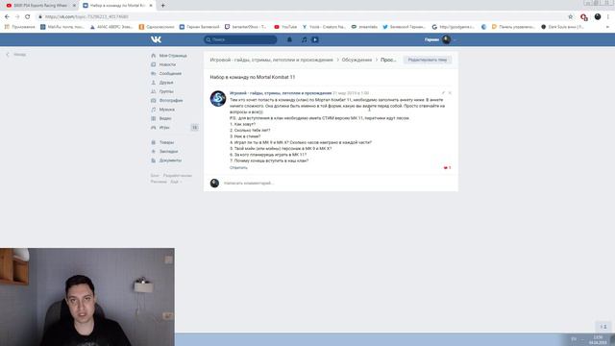This screenshot has width=615, height=346.
Task: Open the Dark Souls bookmark
Action: [562, 27]
